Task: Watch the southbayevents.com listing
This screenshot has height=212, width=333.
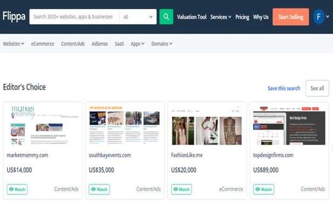Action: pos(99,189)
